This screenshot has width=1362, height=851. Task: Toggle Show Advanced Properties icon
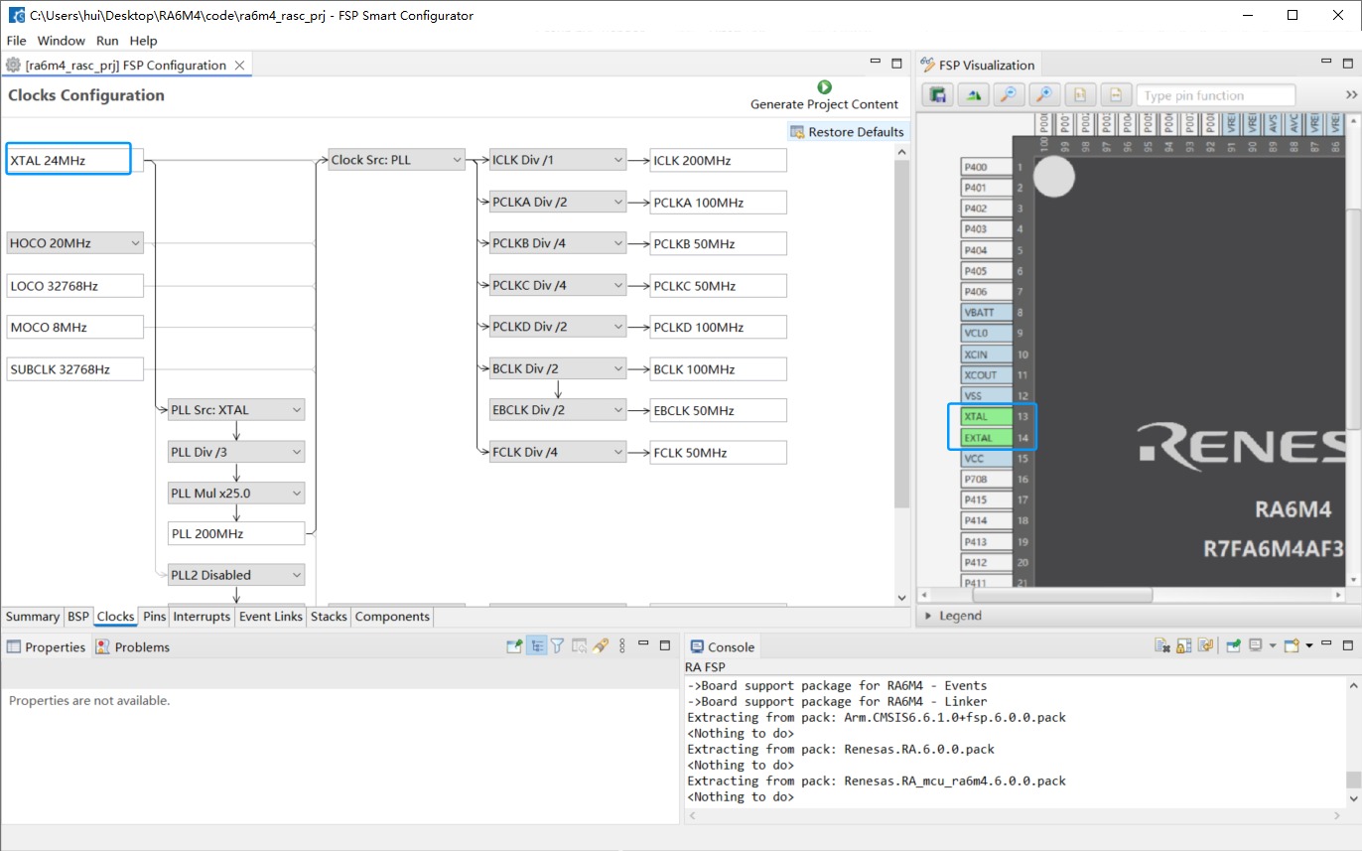coord(580,646)
